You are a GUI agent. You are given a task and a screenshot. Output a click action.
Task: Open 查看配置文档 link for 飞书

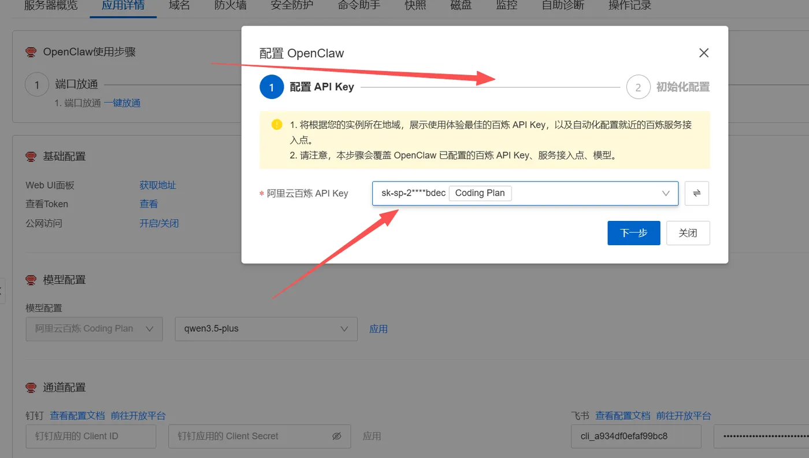coord(623,416)
